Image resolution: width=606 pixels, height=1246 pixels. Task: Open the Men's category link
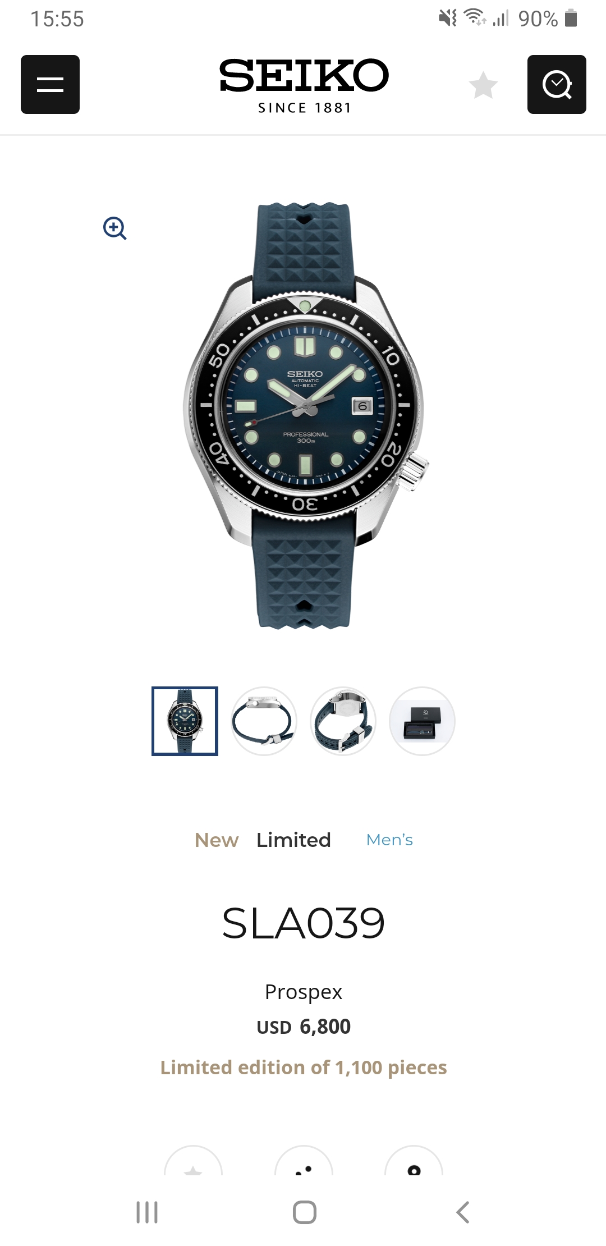point(389,840)
